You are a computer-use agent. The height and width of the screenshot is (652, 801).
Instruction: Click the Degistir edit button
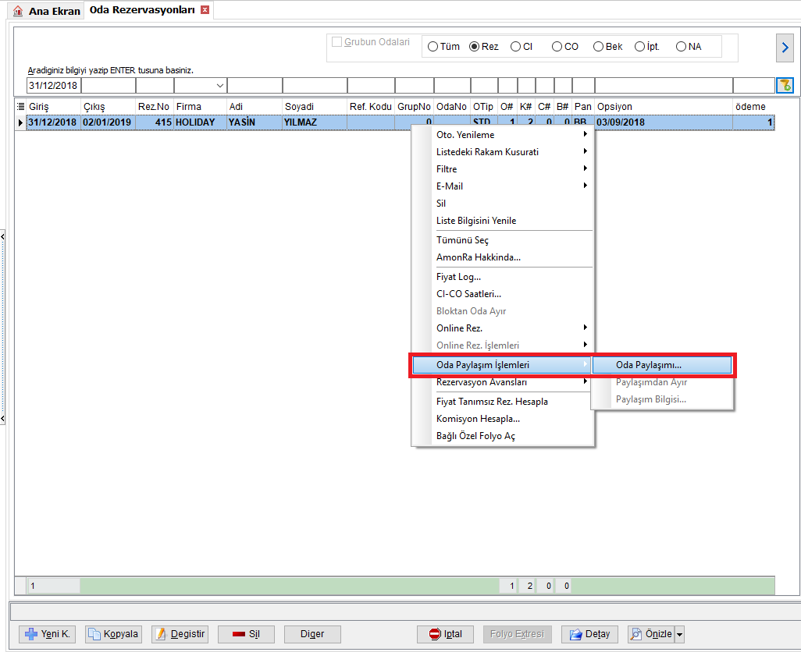click(180, 634)
